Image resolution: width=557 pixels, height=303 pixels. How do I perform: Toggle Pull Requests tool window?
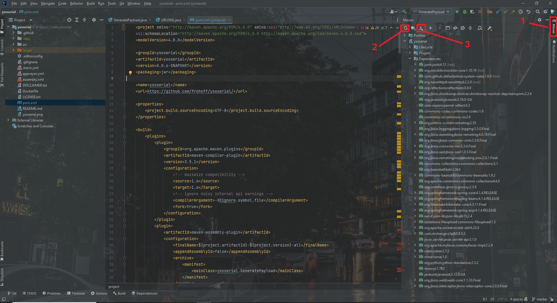(2, 75)
